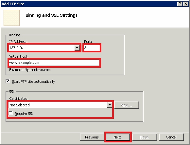Image resolution: width=190 pixels, height=145 pixels.
Task: Uncheck Start FTP site automatically
Action: coord(8,81)
